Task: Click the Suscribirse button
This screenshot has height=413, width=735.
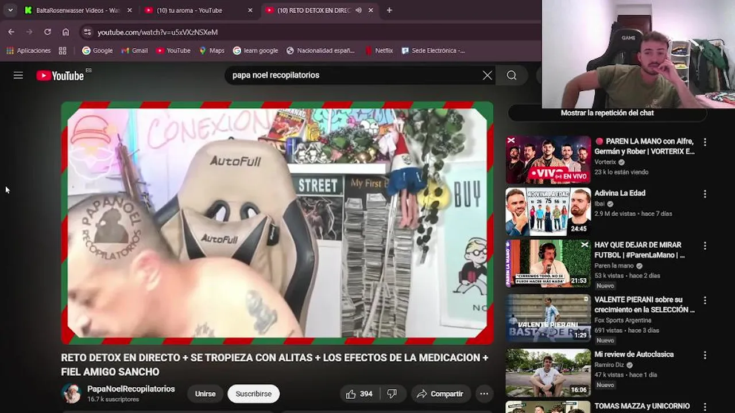Action: click(253, 393)
